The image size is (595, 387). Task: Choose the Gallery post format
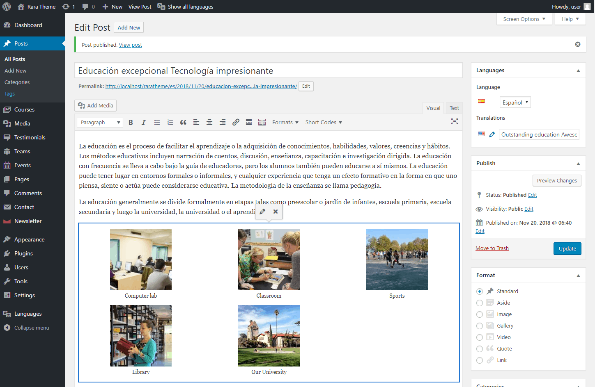pos(480,326)
